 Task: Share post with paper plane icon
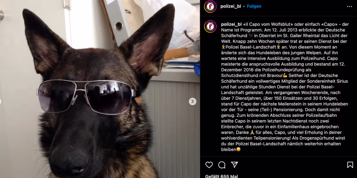234,165
